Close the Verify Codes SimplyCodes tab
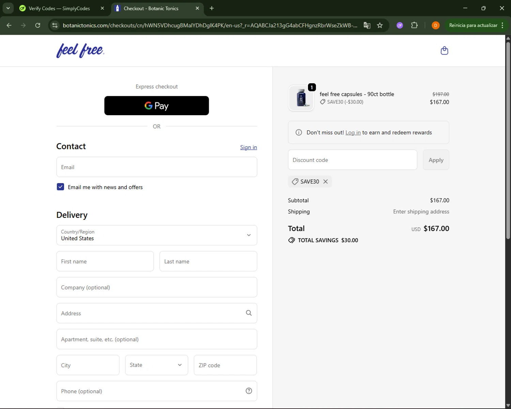 click(x=102, y=8)
